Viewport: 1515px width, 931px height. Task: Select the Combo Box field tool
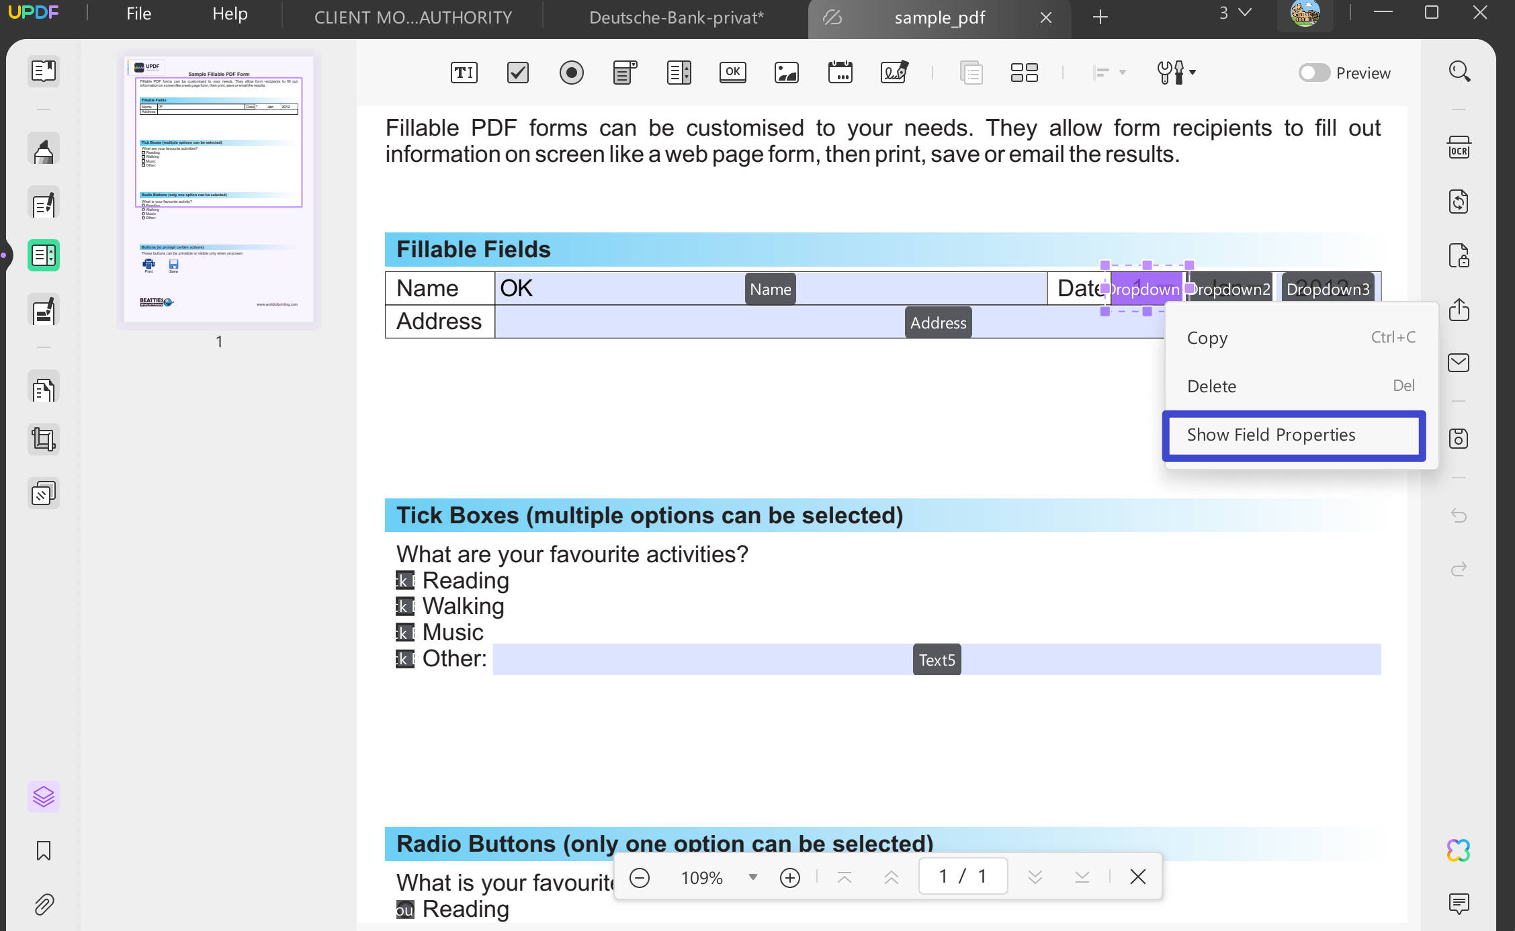click(x=624, y=73)
